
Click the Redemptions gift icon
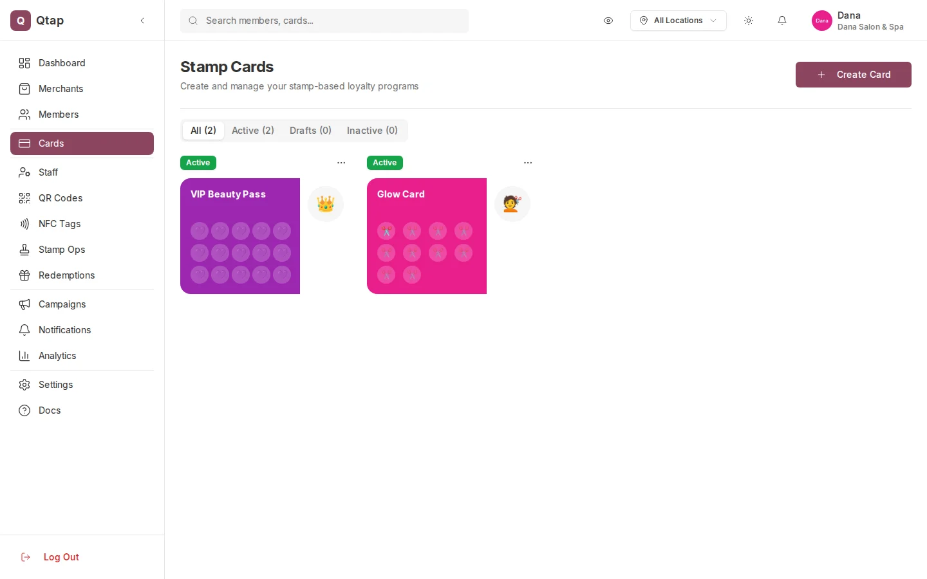pyautogui.click(x=24, y=275)
